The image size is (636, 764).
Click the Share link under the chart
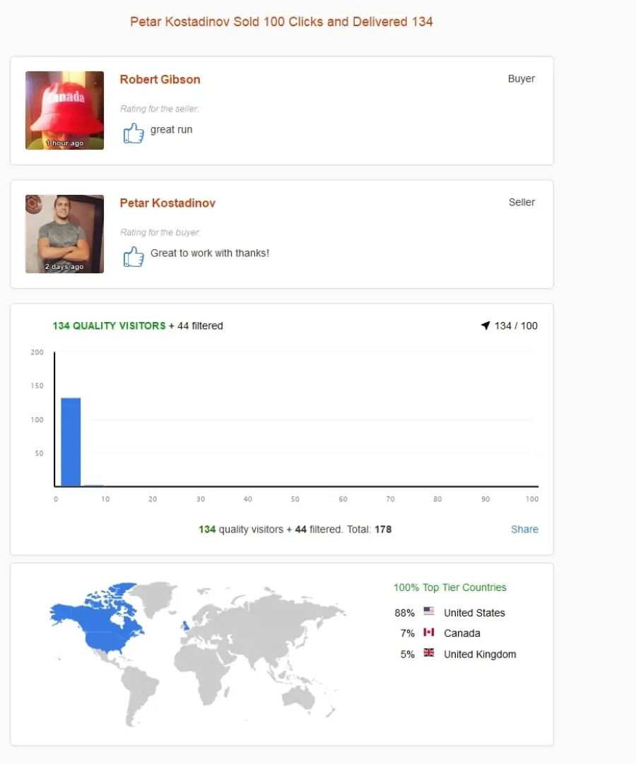(x=524, y=529)
